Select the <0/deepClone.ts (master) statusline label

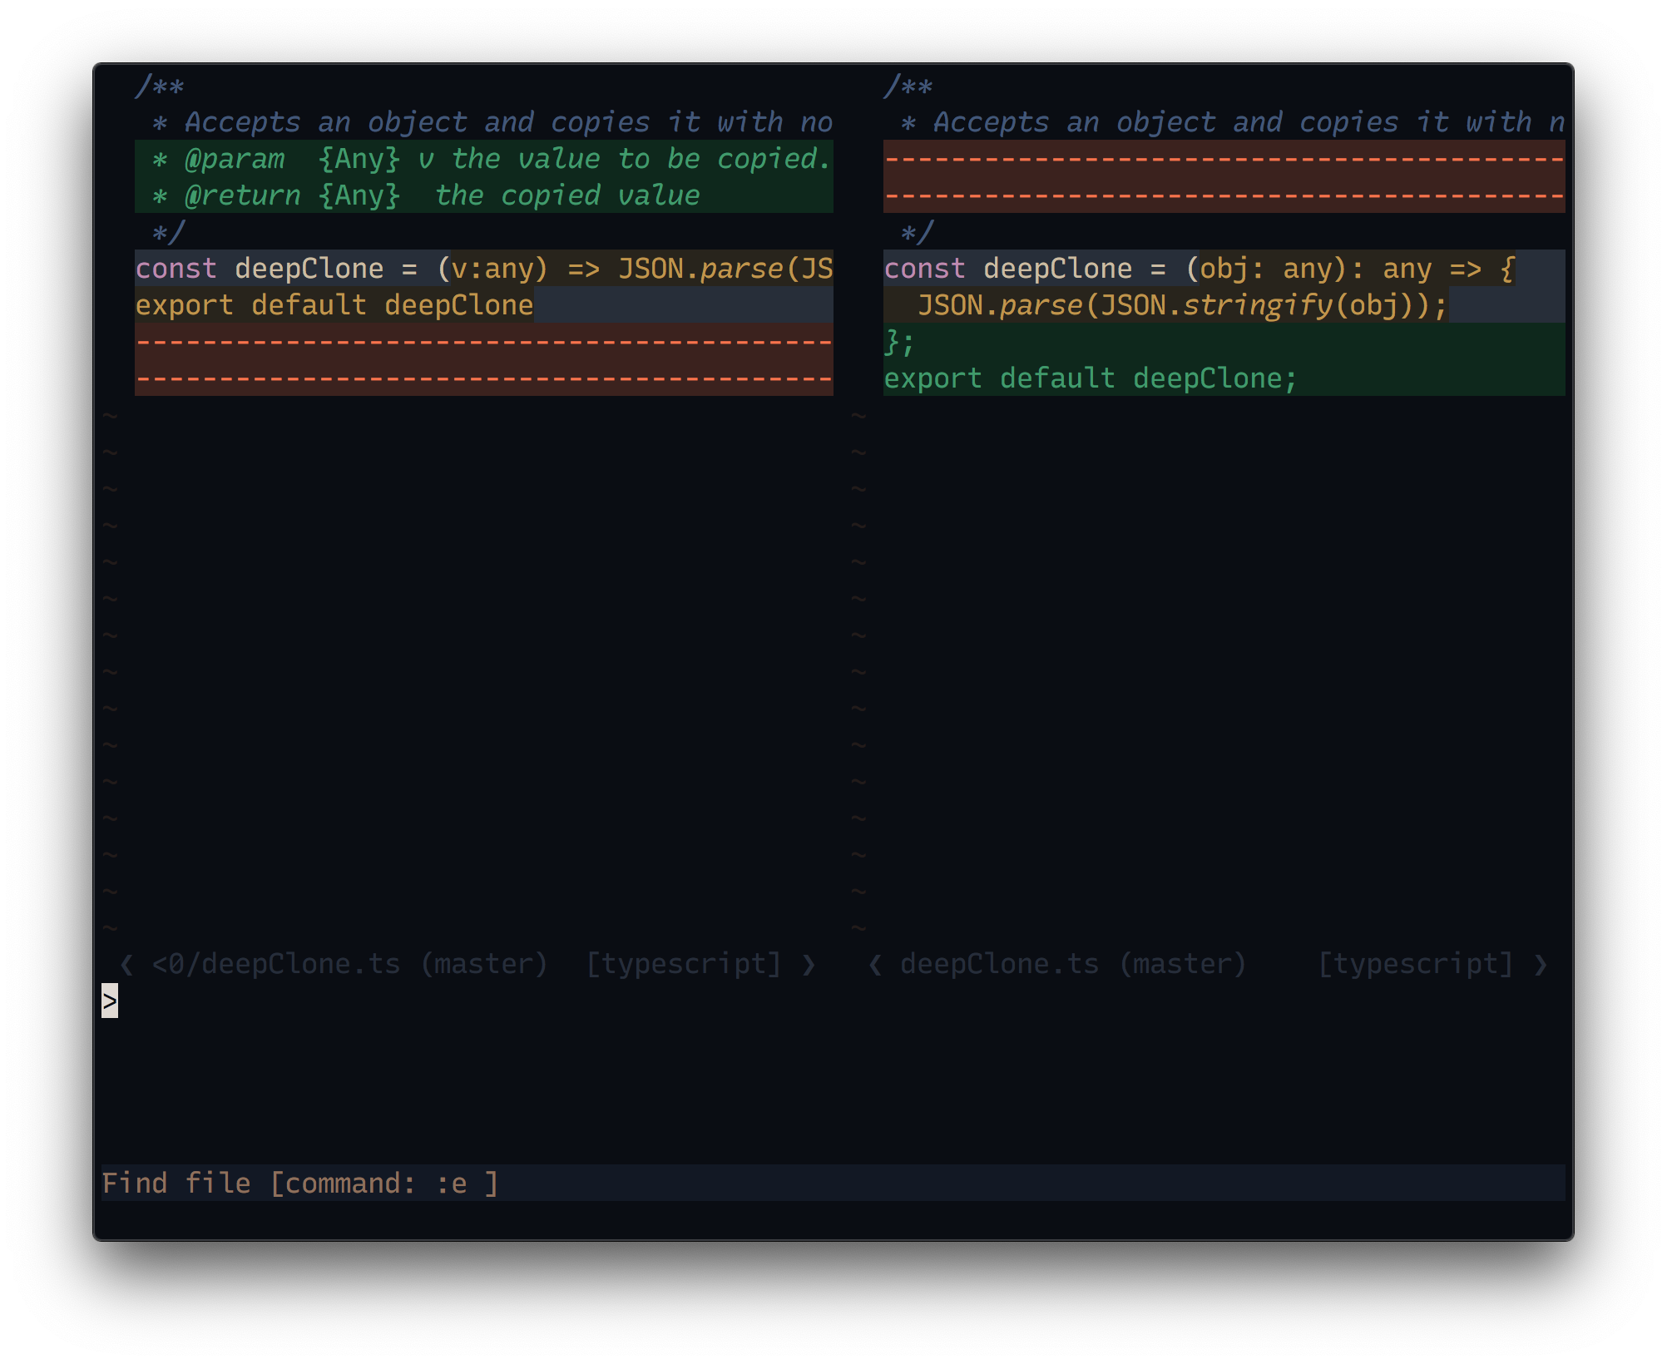(349, 965)
